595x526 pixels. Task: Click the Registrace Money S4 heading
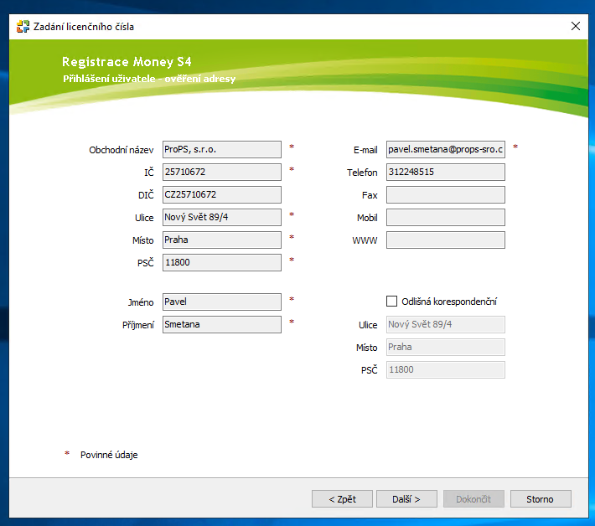pos(132,62)
